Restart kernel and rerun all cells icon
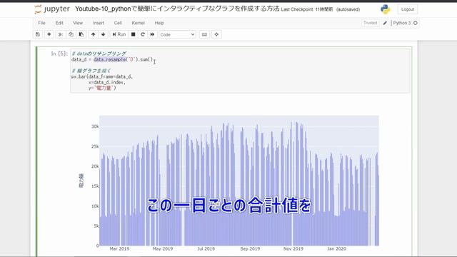Screen dimensions: 457x257 coord(152,34)
